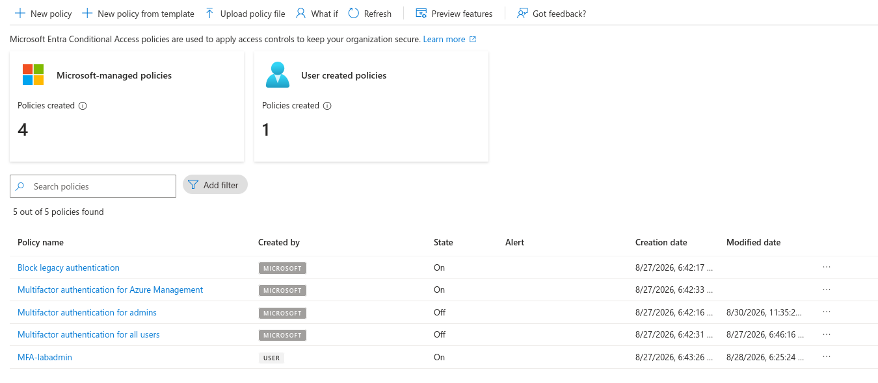Click modified date 8/30/2026, 11:35
The image size is (878, 383).
764,312
